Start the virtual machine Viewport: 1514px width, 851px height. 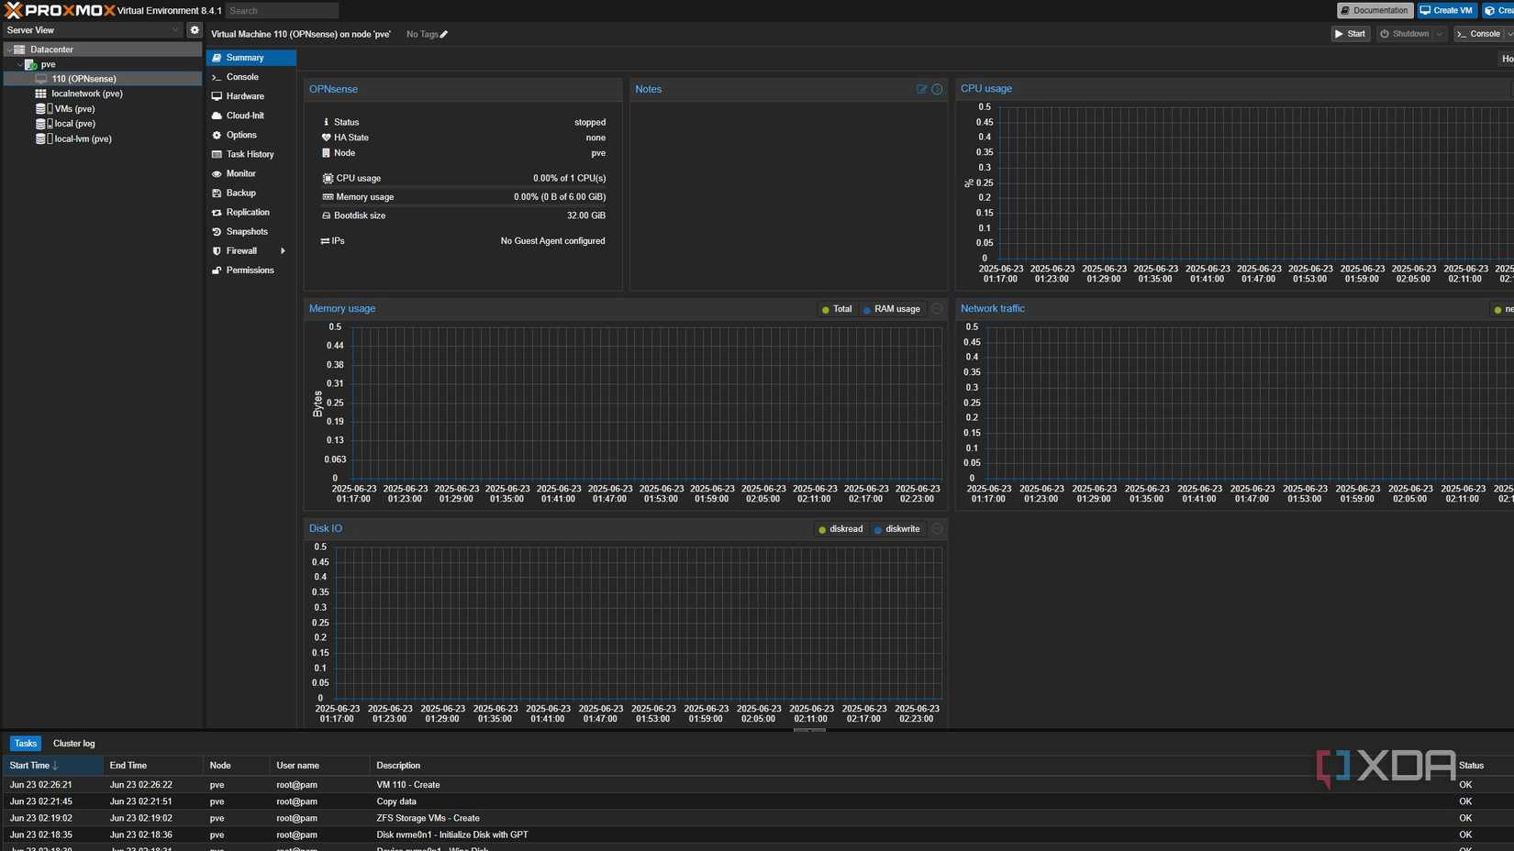pyautogui.click(x=1351, y=34)
